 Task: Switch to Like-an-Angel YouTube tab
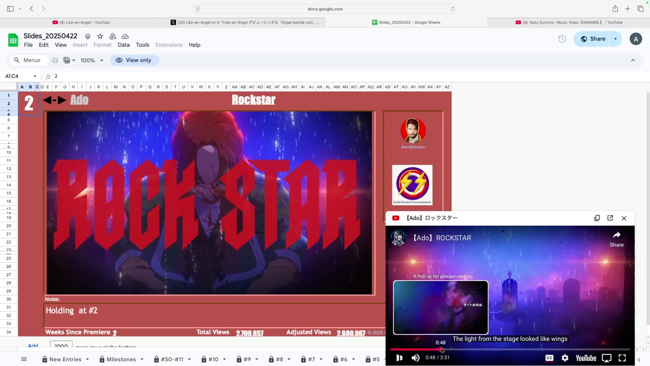pos(81,22)
